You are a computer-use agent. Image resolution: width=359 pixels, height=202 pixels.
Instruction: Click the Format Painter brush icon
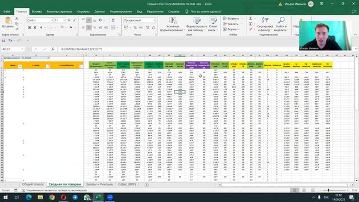point(17,29)
